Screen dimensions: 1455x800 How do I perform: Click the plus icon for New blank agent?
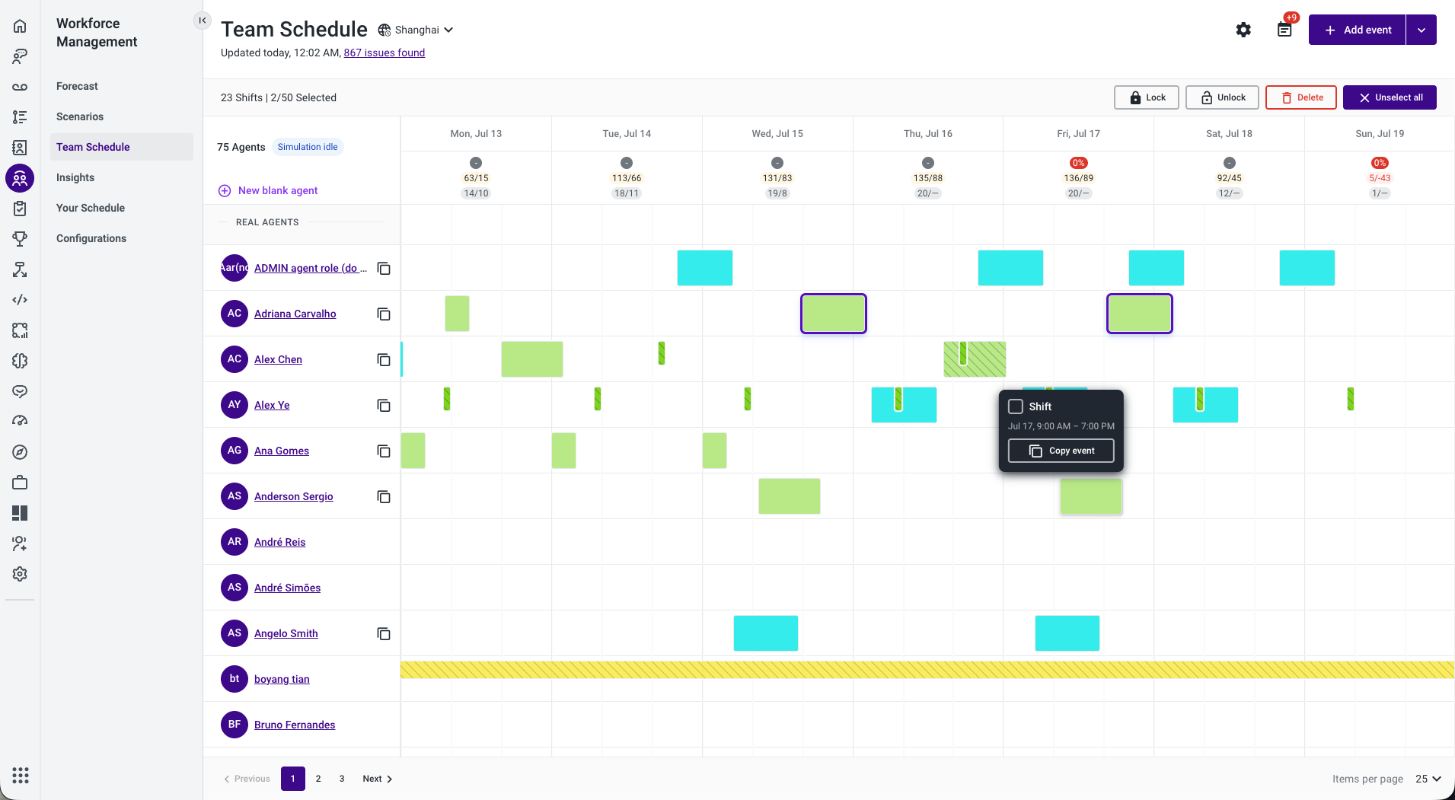coord(225,191)
